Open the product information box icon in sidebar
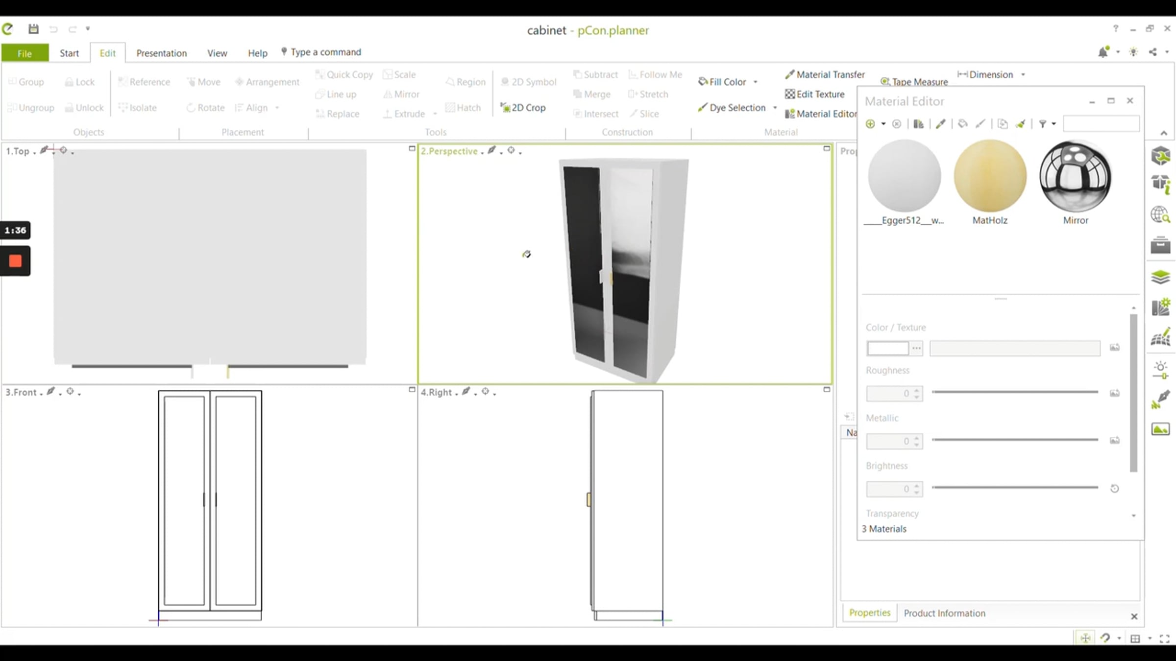1176x661 pixels. (1160, 184)
